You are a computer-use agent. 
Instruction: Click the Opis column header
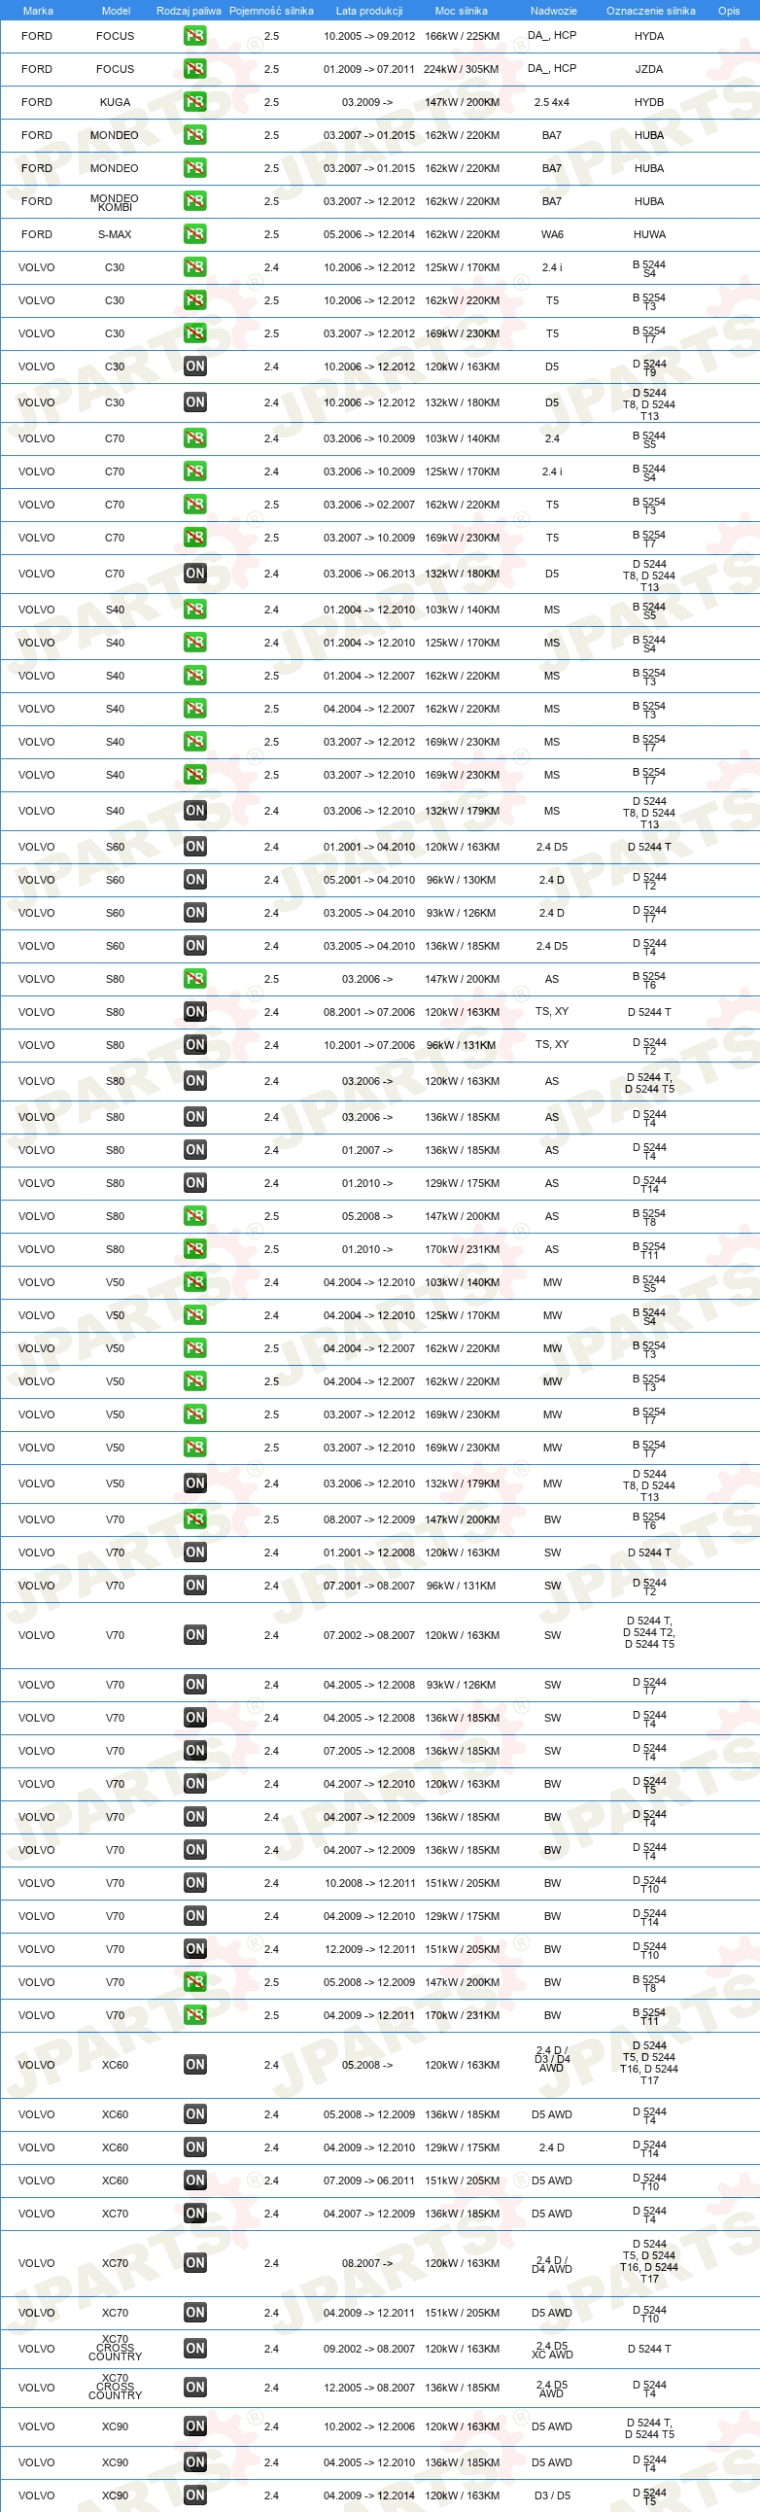[729, 11]
